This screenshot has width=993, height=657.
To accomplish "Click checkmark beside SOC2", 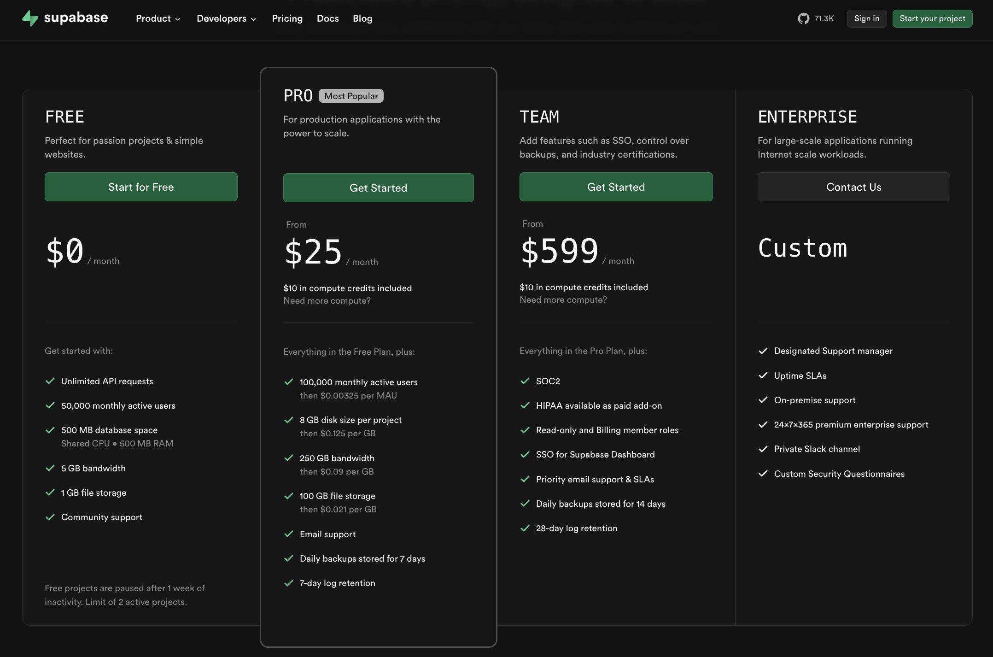I will click(x=525, y=381).
